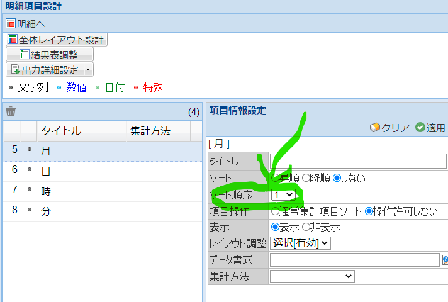Select 昇順 sort radio button
Viewport: 448px width, 302px height.
click(275, 178)
